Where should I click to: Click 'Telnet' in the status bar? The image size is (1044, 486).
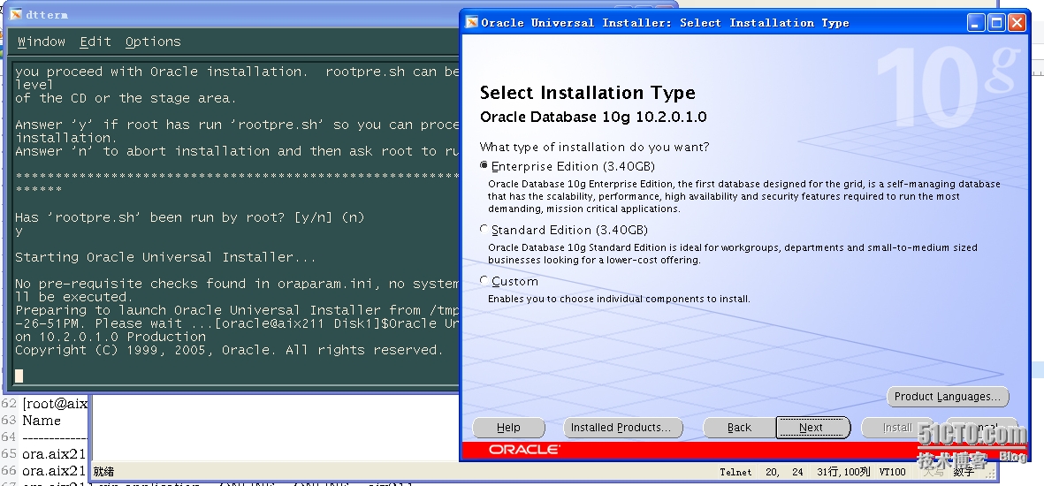point(735,472)
